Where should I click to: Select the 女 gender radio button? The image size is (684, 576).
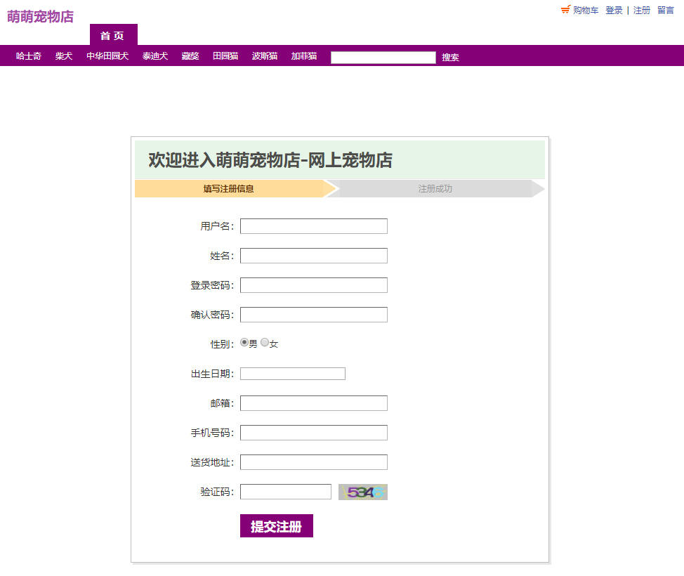pos(264,341)
